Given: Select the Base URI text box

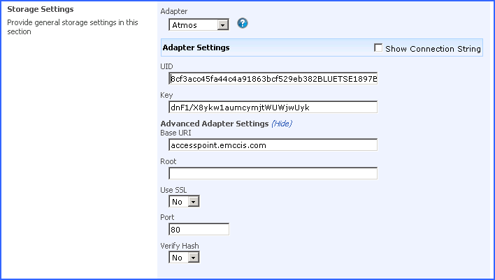Looking at the screenshot, I should [273, 145].
